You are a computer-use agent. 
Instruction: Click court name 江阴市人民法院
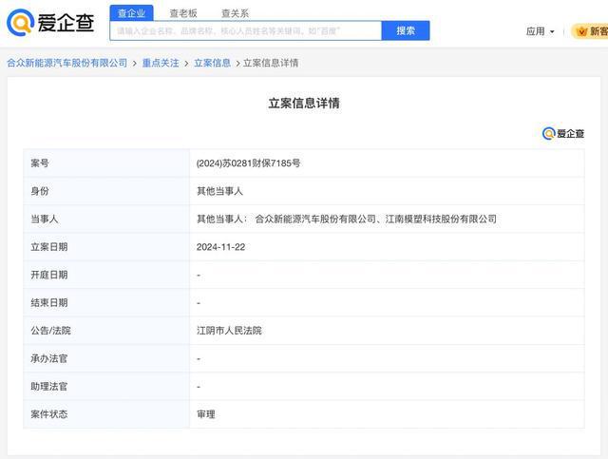(x=229, y=331)
